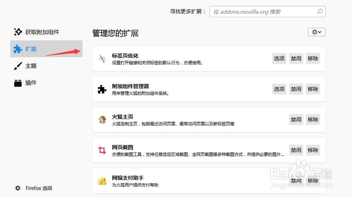Click into the addons.mozilla.org search field

268,12
